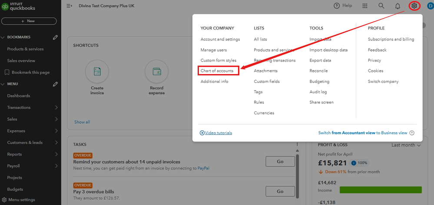Open Projects in the sidebar

15,178
